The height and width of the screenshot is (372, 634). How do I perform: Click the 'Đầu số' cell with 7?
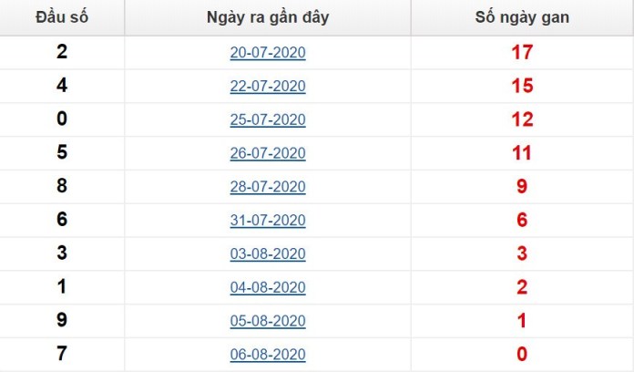(x=62, y=354)
